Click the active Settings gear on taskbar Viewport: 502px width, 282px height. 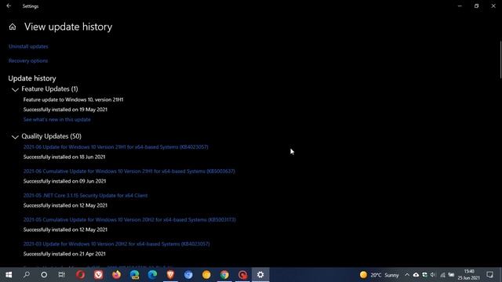(x=260, y=275)
